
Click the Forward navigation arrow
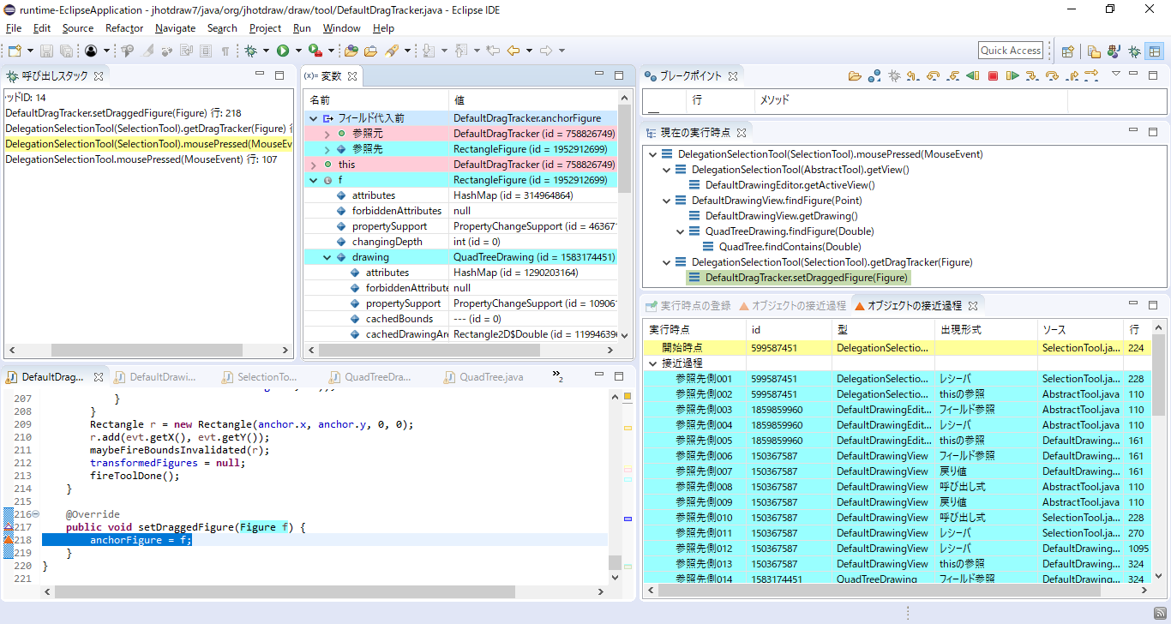click(x=545, y=51)
